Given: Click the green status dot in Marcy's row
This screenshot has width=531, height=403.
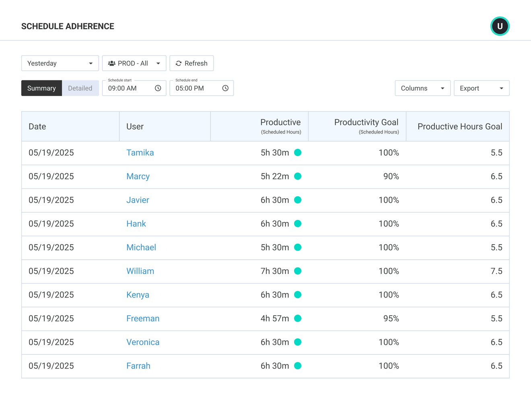Looking at the screenshot, I should (298, 176).
